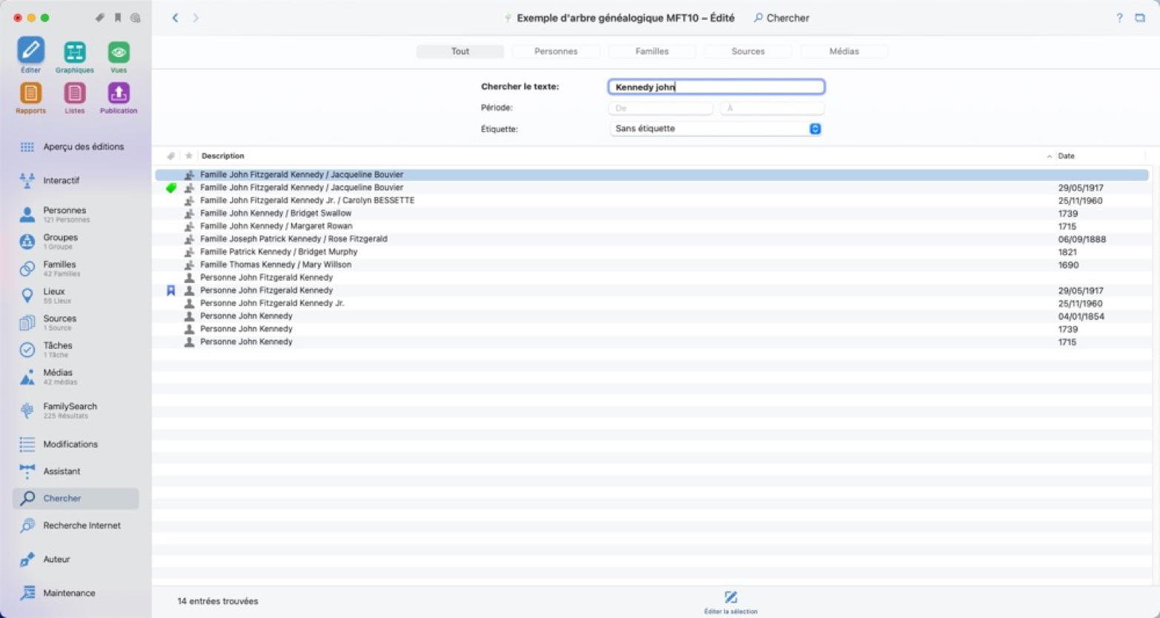Open Maintenance in sidebar
1160x618 pixels.
pyautogui.click(x=76, y=593)
